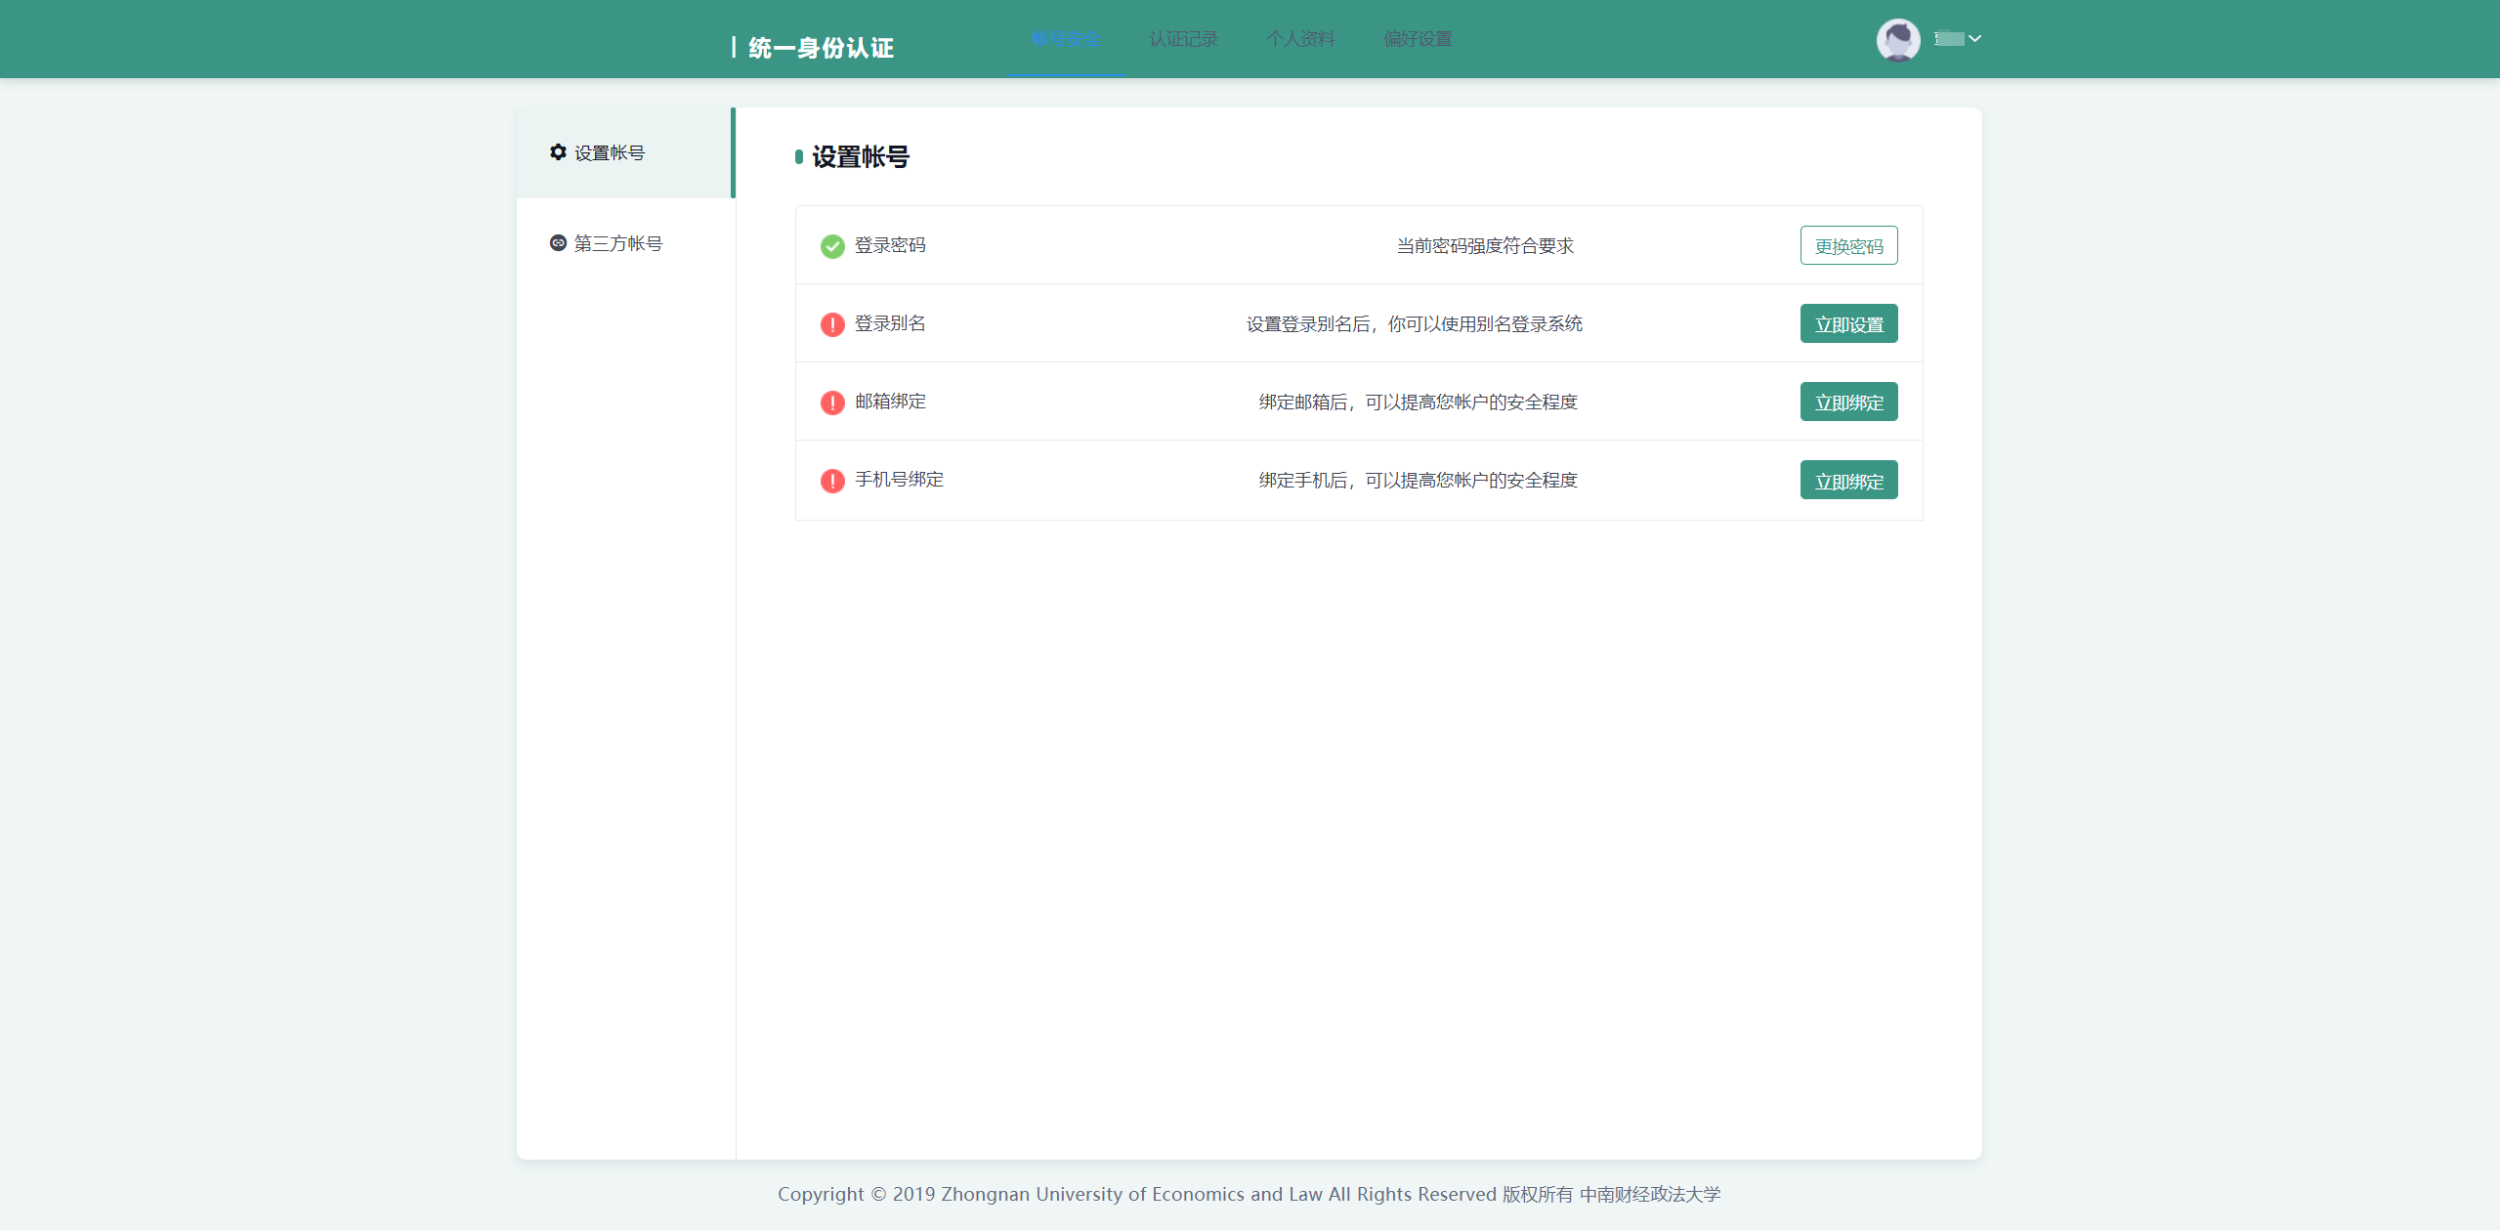This screenshot has height=1230, width=2500.
Task: Click the link icon beside 第三方帐号
Action: tap(558, 243)
